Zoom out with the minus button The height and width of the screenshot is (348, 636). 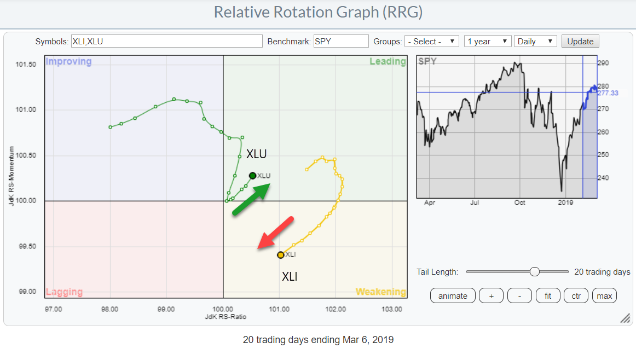[519, 296]
